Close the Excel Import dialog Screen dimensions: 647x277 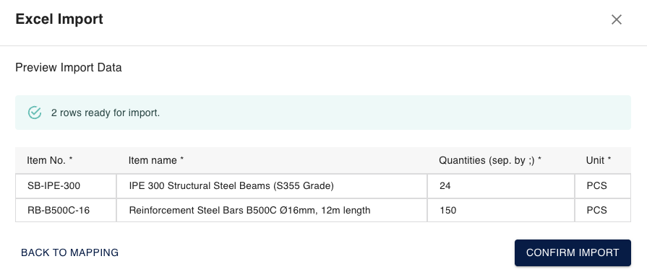pos(617,19)
